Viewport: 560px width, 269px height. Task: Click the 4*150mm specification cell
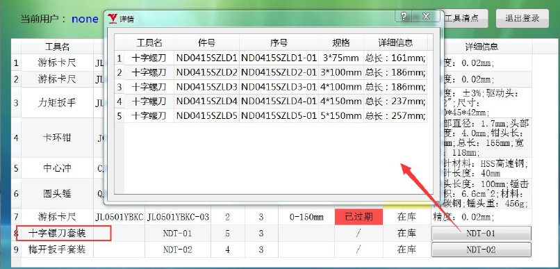coord(341,101)
